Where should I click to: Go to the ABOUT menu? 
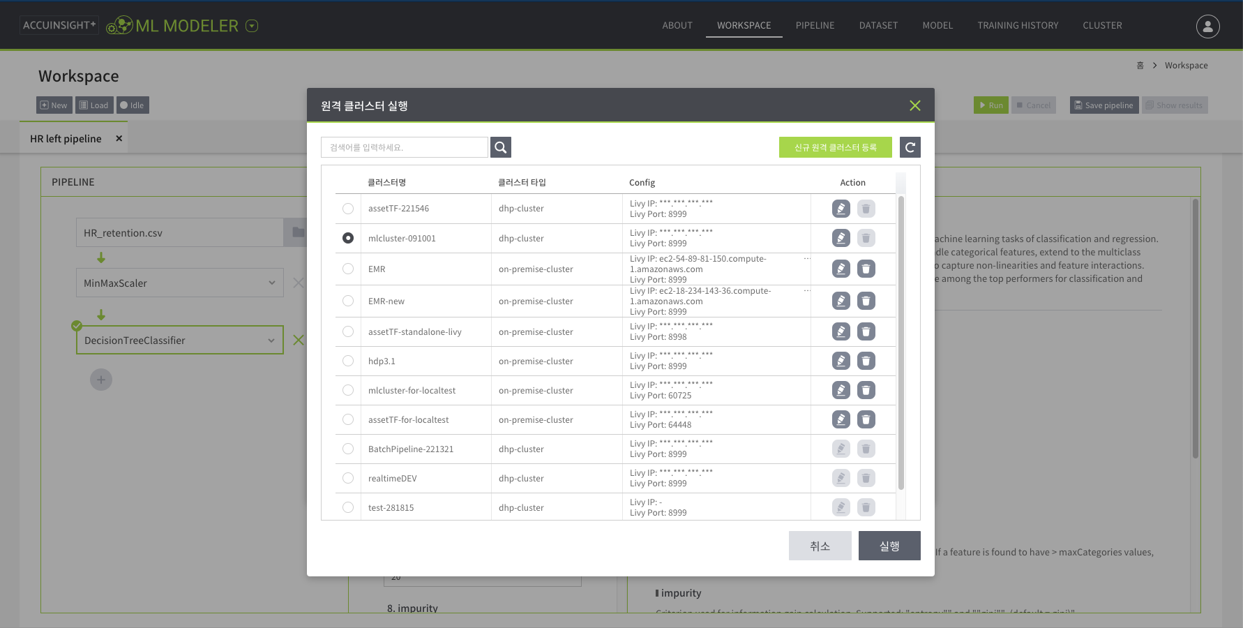pyautogui.click(x=677, y=26)
